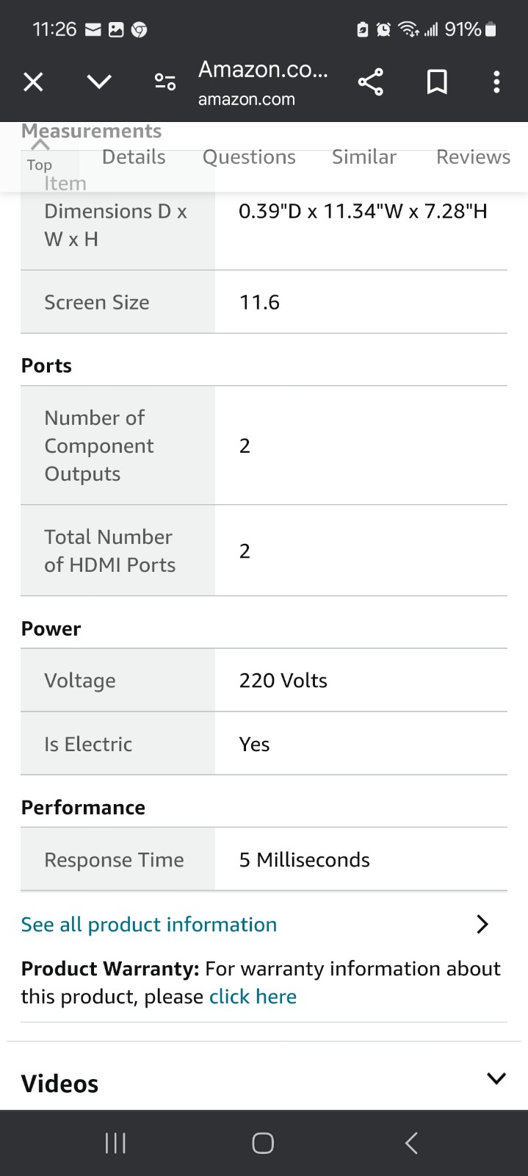Close the custom tab with X icon
Viewport: 528px width, 1176px height.
[33, 82]
